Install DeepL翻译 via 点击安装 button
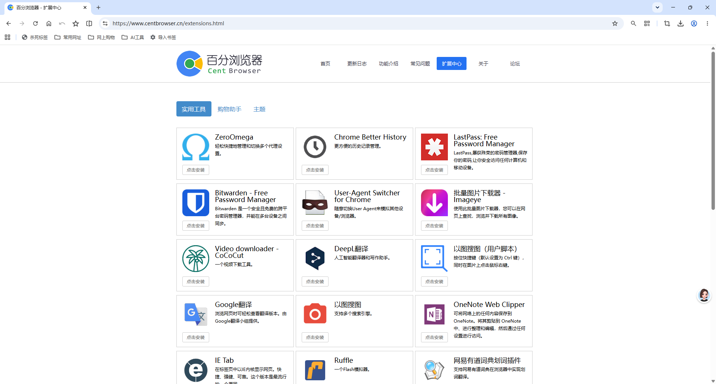 click(315, 282)
